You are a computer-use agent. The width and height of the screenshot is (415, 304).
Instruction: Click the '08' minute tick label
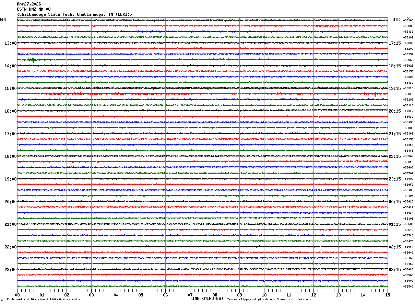(215, 295)
